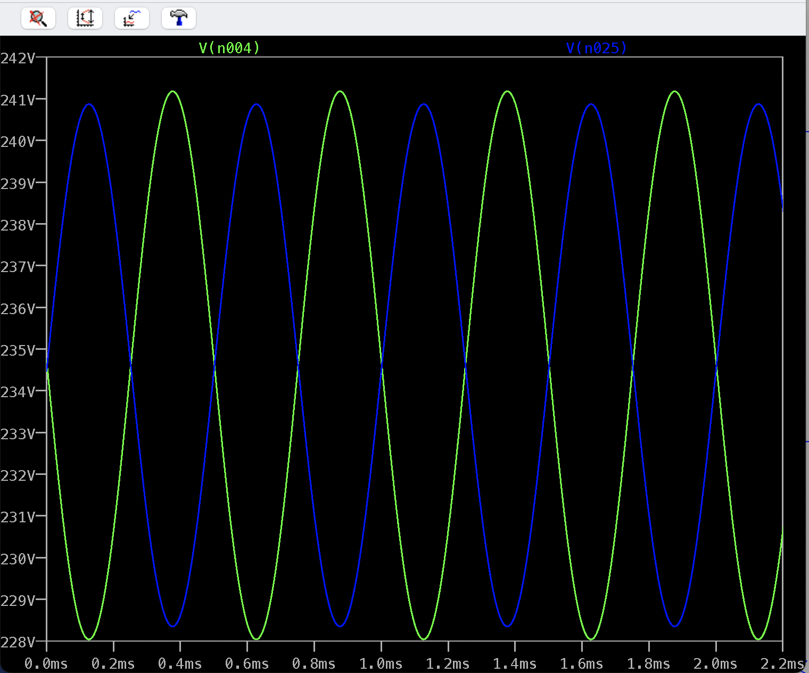Click the 231V vertical axis label

[18, 517]
